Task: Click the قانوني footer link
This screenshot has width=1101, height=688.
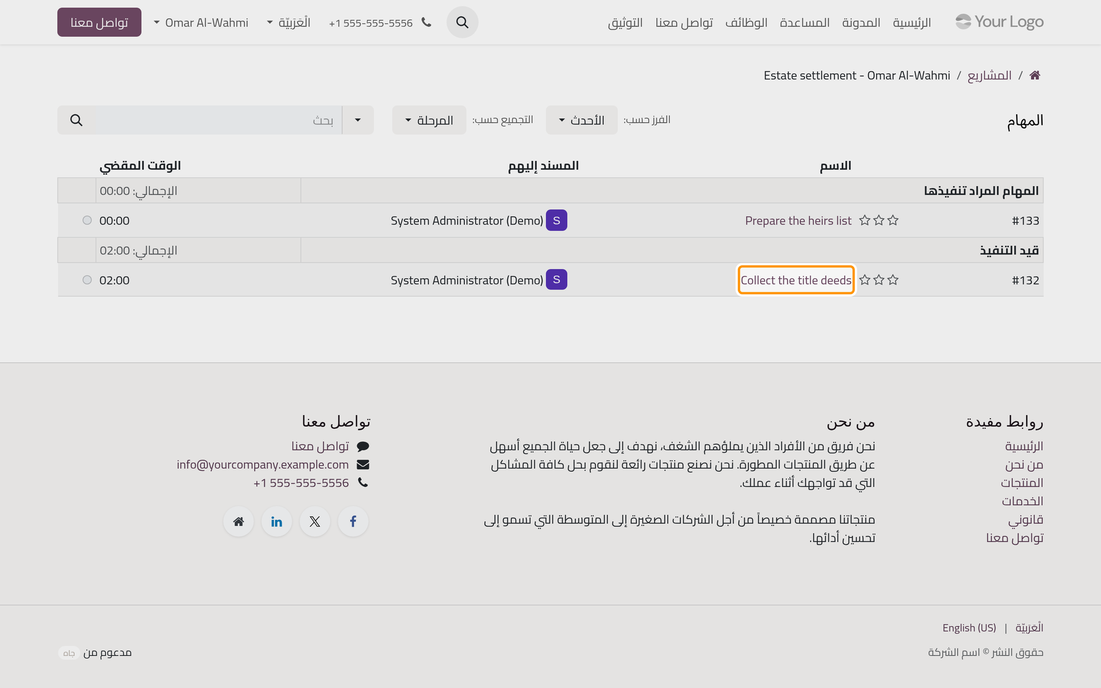Action: tap(1026, 519)
